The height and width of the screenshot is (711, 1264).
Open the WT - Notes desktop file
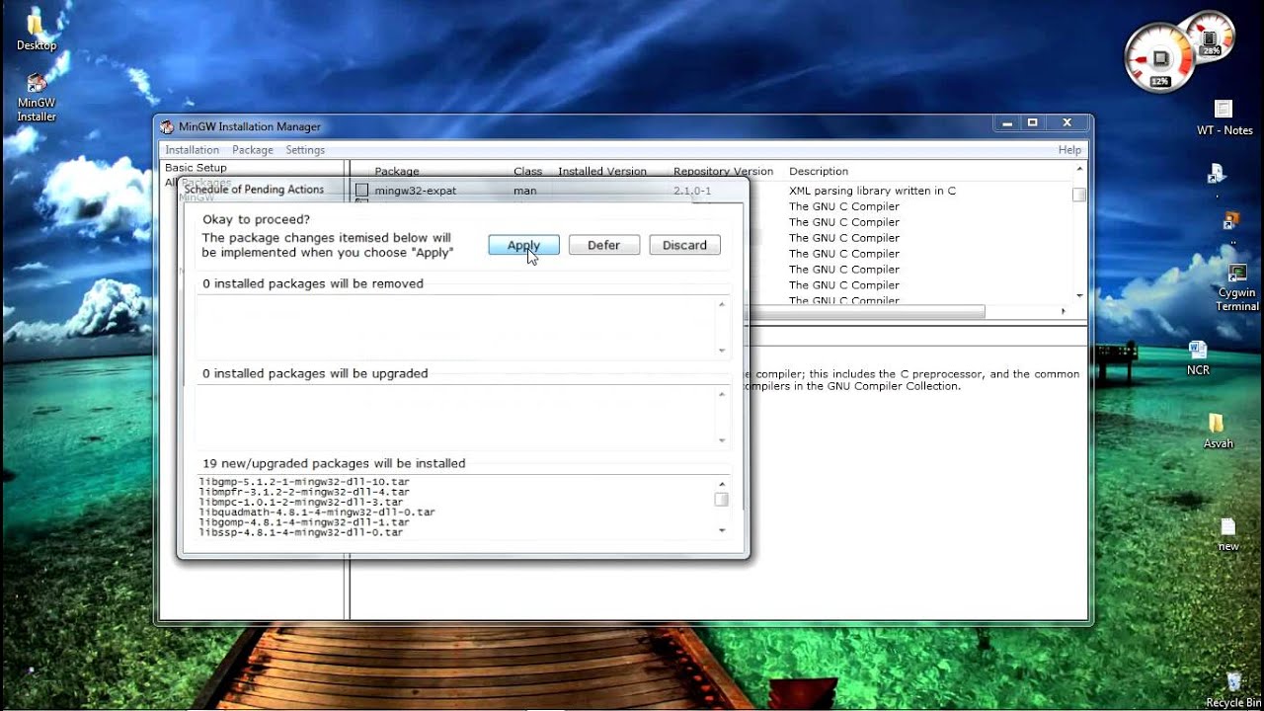(x=1224, y=117)
